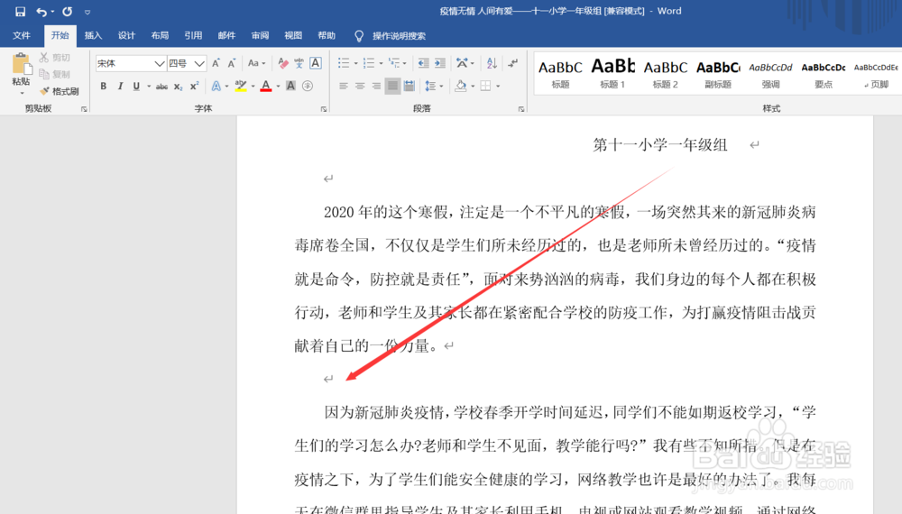Toggle strikethrough formatting

click(161, 87)
